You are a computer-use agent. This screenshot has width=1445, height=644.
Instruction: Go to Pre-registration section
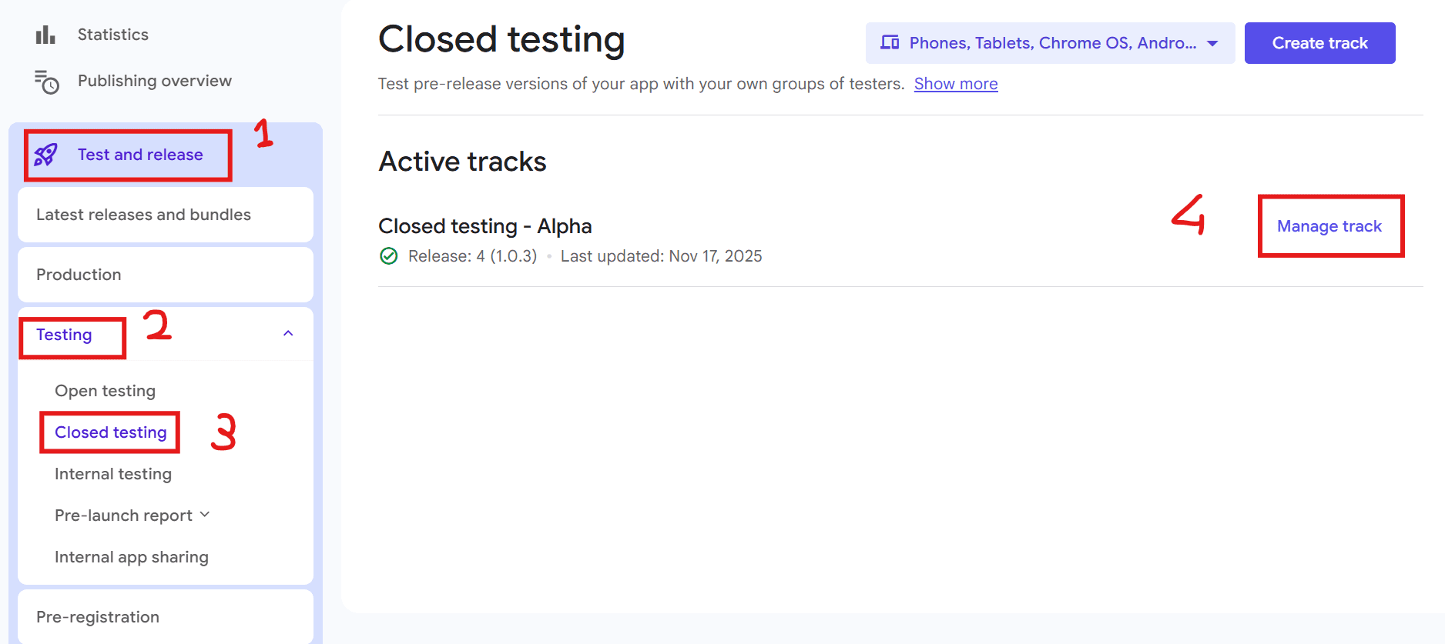tap(98, 617)
